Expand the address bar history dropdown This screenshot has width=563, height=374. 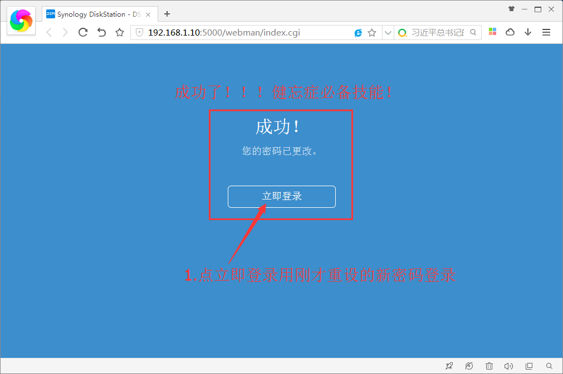(388, 32)
